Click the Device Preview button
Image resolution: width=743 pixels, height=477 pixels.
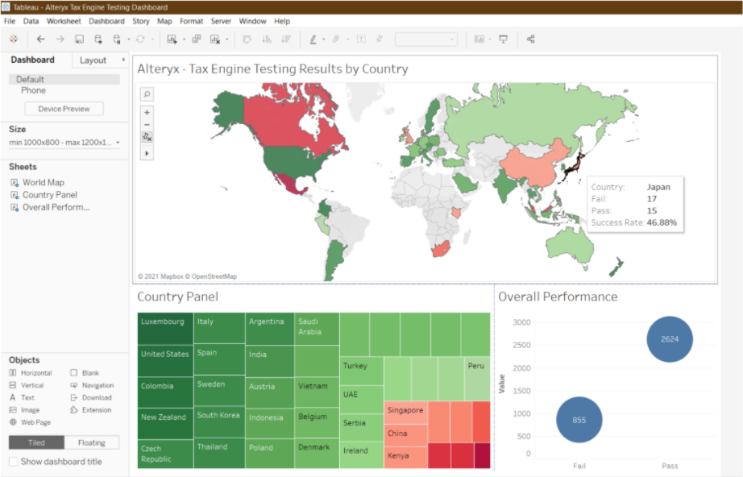point(64,109)
